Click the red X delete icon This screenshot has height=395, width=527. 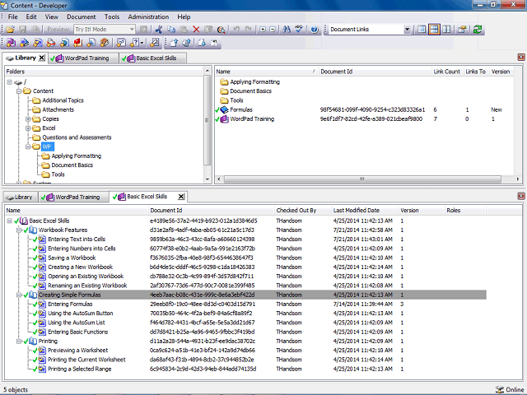pyautogui.click(x=196, y=30)
